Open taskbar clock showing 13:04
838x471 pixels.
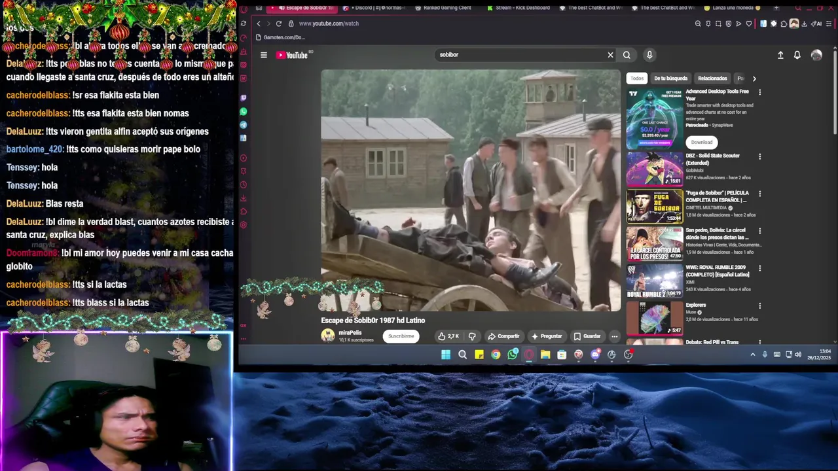(820, 355)
